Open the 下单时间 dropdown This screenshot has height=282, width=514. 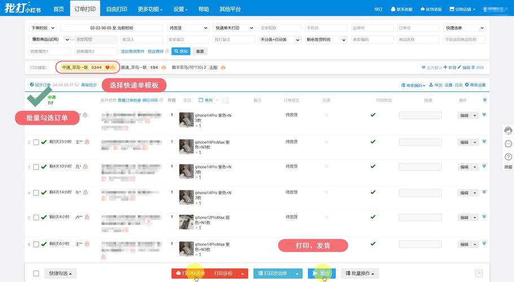point(43,28)
